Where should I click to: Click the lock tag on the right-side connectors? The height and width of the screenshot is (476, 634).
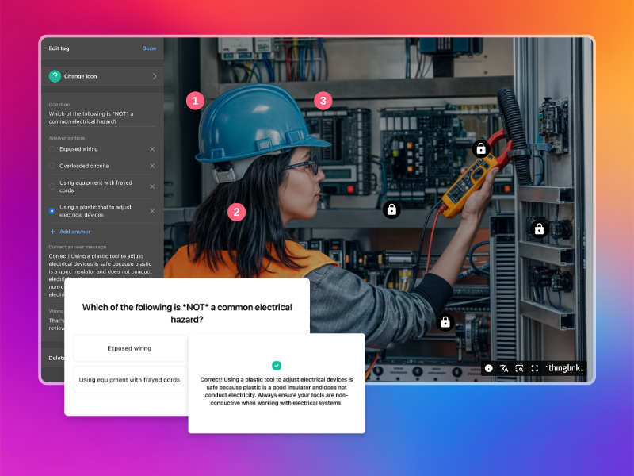(540, 229)
